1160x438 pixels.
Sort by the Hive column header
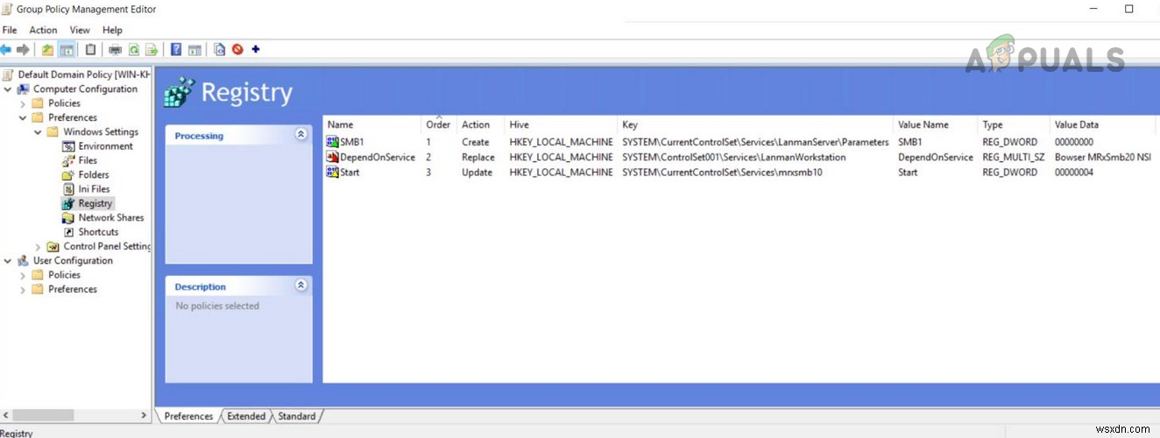[x=561, y=124]
